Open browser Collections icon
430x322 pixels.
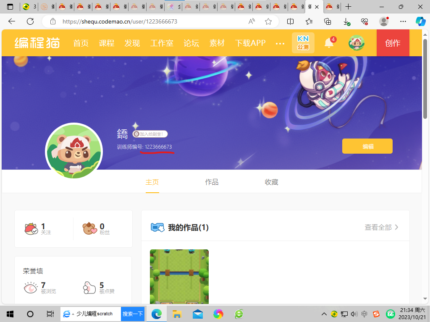point(328,21)
